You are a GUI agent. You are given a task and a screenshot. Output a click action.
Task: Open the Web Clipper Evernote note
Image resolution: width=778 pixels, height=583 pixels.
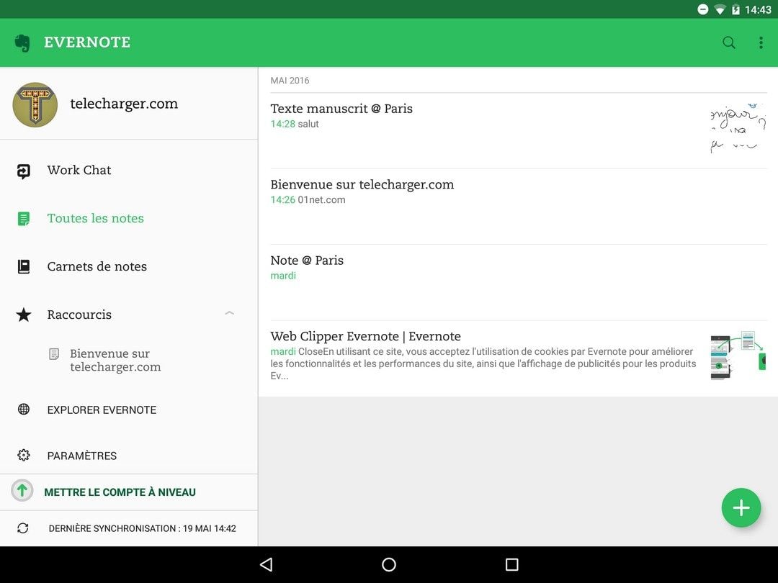click(x=519, y=358)
